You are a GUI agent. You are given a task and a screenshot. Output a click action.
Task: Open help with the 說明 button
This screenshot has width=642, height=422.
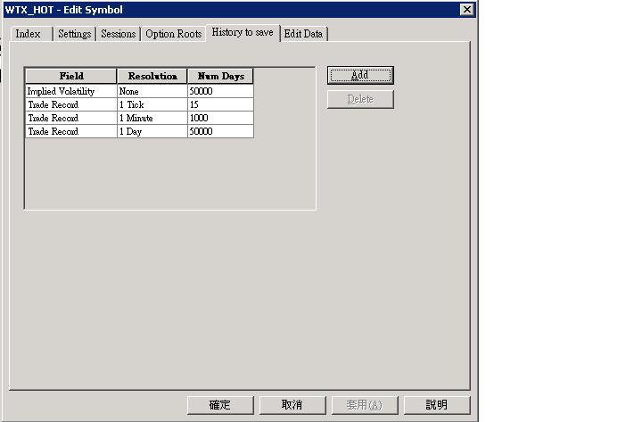click(x=437, y=405)
